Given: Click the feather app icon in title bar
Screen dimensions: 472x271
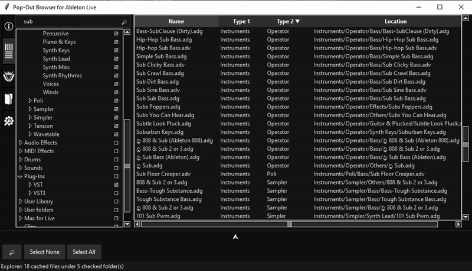Looking at the screenshot, I should click(6, 7).
